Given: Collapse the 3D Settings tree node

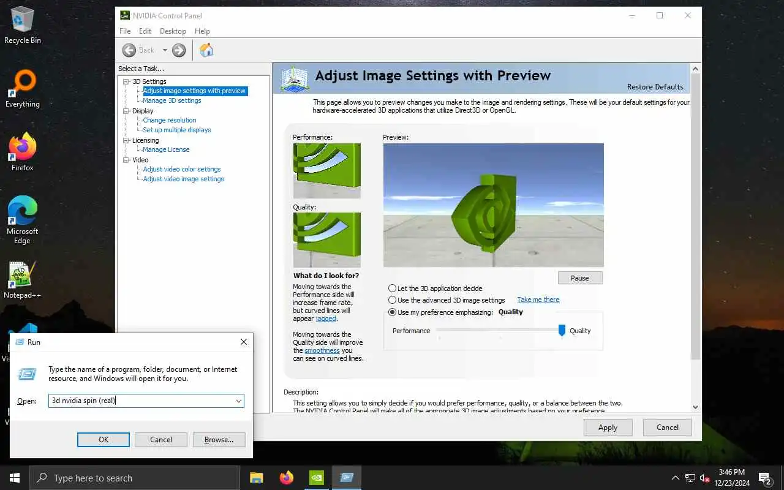Looking at the screenshot, I should [126, 81].
